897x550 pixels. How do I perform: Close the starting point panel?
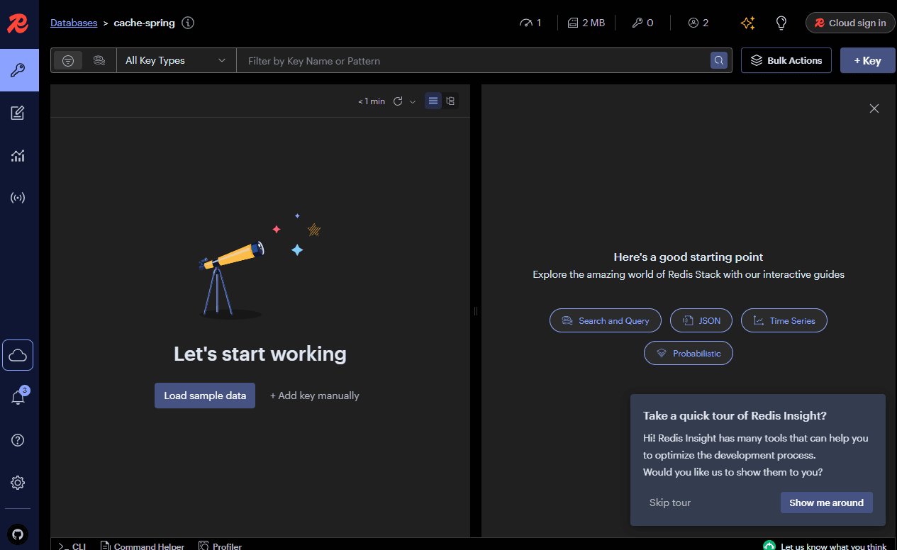[874, 108]
